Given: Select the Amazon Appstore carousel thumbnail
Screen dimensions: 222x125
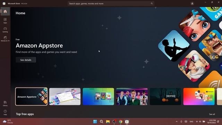Looking at the screenshot, I should 32,97.
